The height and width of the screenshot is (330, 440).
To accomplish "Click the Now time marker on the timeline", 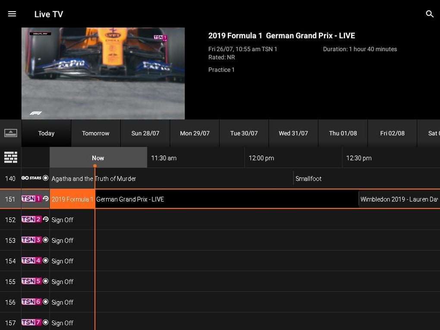I will 98,158.
